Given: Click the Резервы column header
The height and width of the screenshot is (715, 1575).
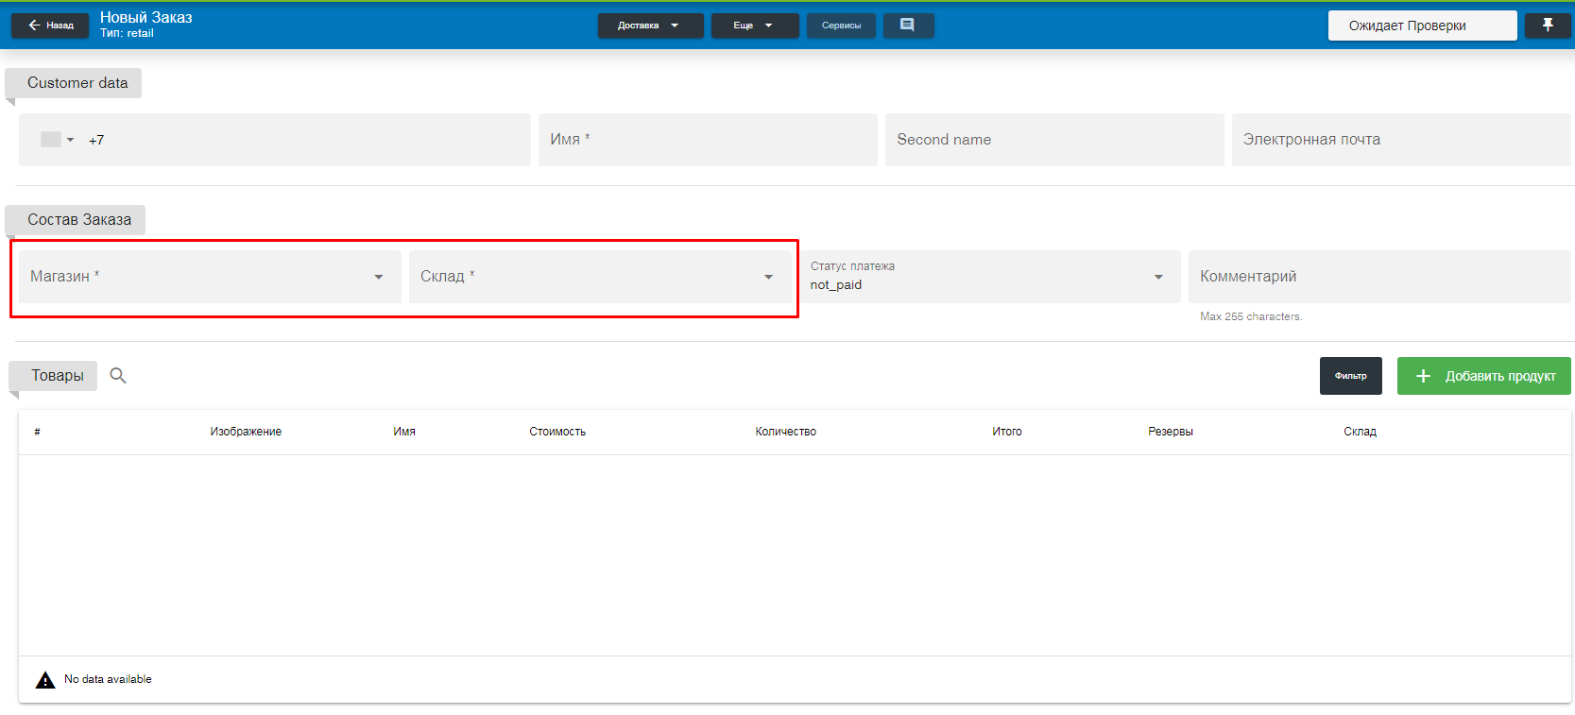Looking at the screenshot, I should click(1171, 432).
